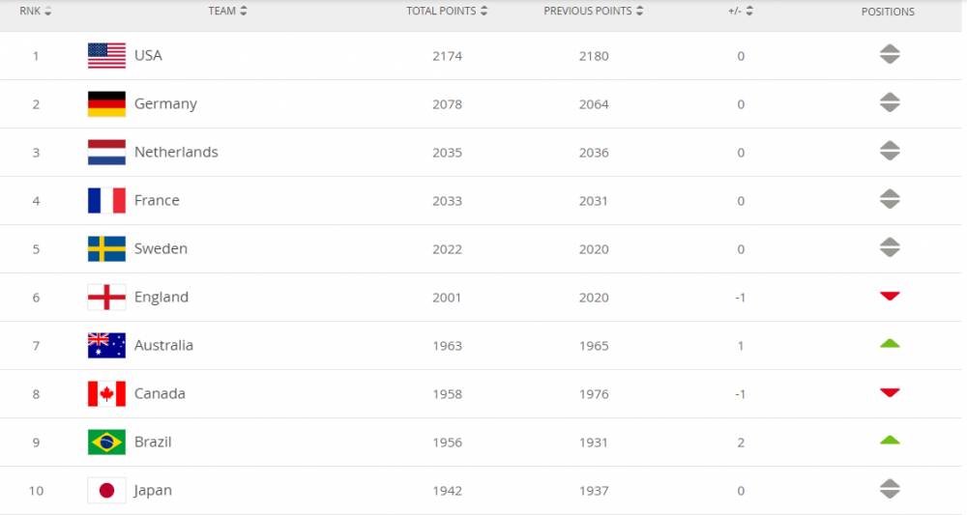Click the Germany flag icon
Image resolution: width=967 pixels, height=515 pixels.
tap(106, 104)
